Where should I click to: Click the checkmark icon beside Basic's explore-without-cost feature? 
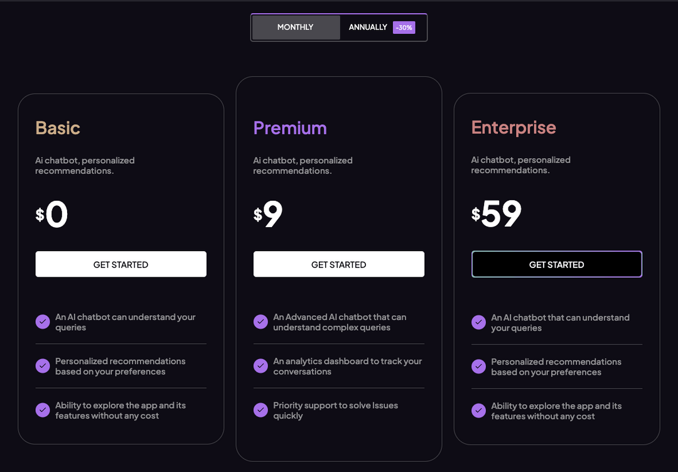point(43,410)
